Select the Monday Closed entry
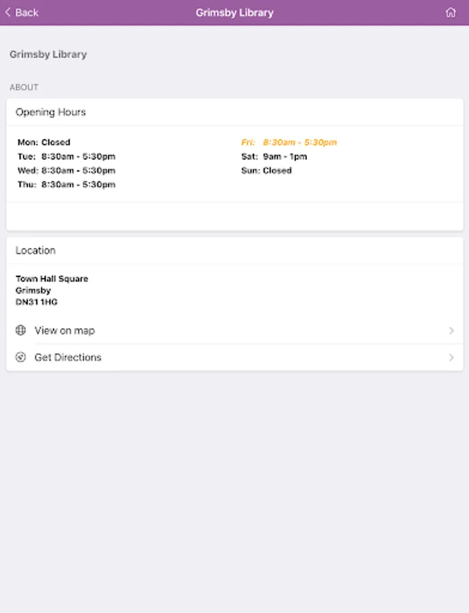Screen dimensions: 469x613 coord(44,142)
